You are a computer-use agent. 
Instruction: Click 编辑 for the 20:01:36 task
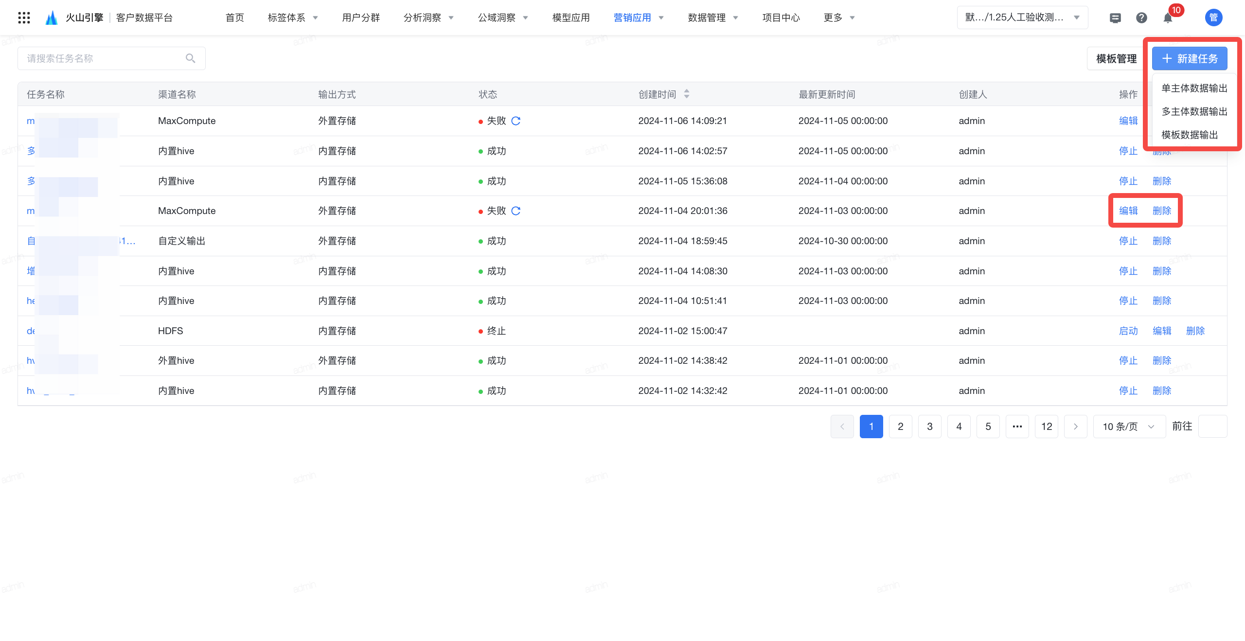1128,211
